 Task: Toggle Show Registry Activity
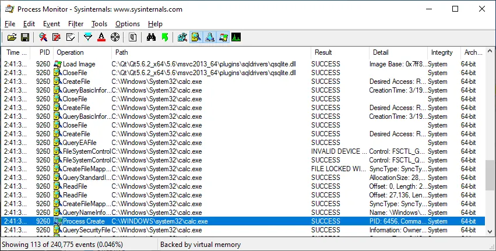182,37
